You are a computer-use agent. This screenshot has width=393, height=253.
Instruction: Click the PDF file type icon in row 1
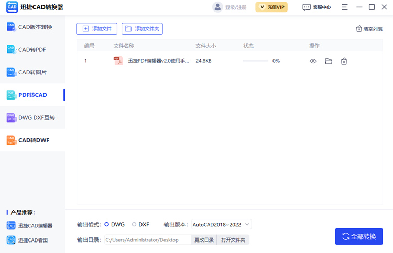pyautogui.click(x=118, y=61)
